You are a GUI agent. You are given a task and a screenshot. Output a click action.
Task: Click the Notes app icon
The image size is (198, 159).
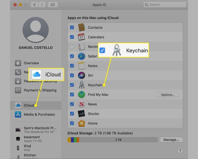(x=81, y=66)
